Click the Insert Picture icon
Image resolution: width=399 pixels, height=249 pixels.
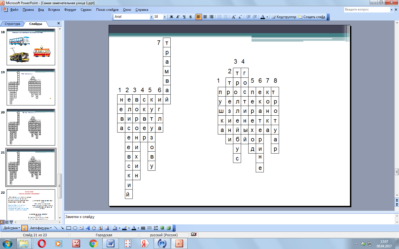[x=107, y=228]
